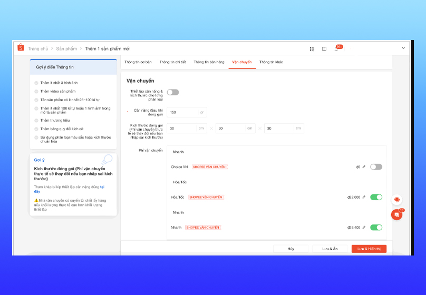The height and width of the screenshot is (295, 426).
Task: Click the Hủy button
Action: (291, 249)
